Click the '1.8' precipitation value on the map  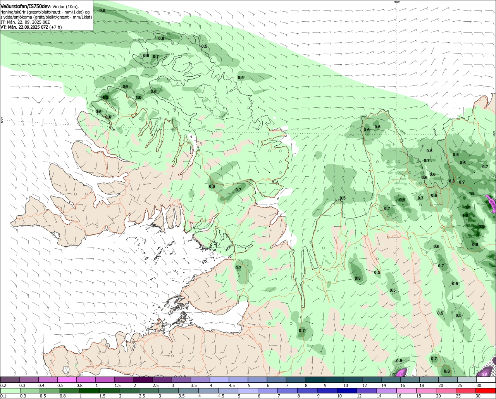(482, 227)
